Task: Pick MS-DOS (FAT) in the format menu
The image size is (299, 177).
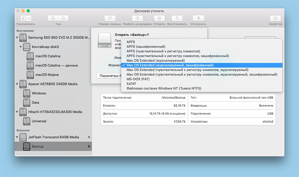Action: click(x=139, y=79)
